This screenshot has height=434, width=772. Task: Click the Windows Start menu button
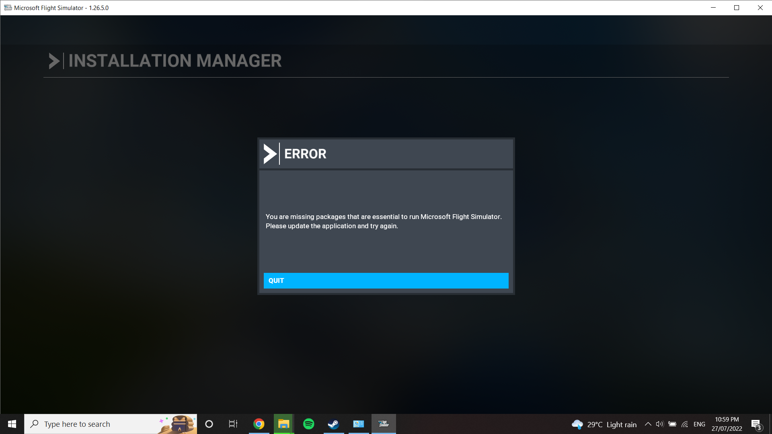coord(12,424)
